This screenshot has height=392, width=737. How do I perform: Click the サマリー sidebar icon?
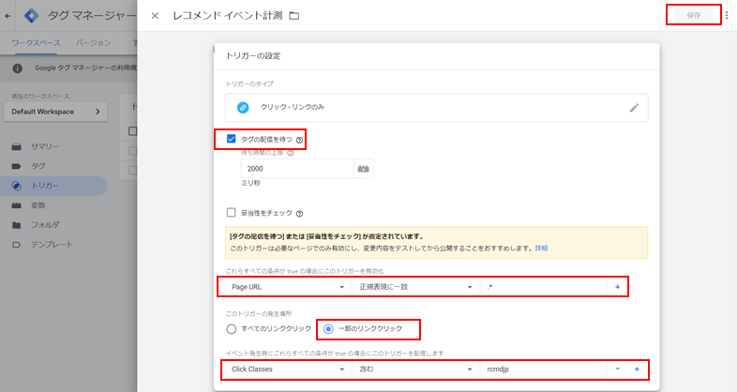[17, 146]
